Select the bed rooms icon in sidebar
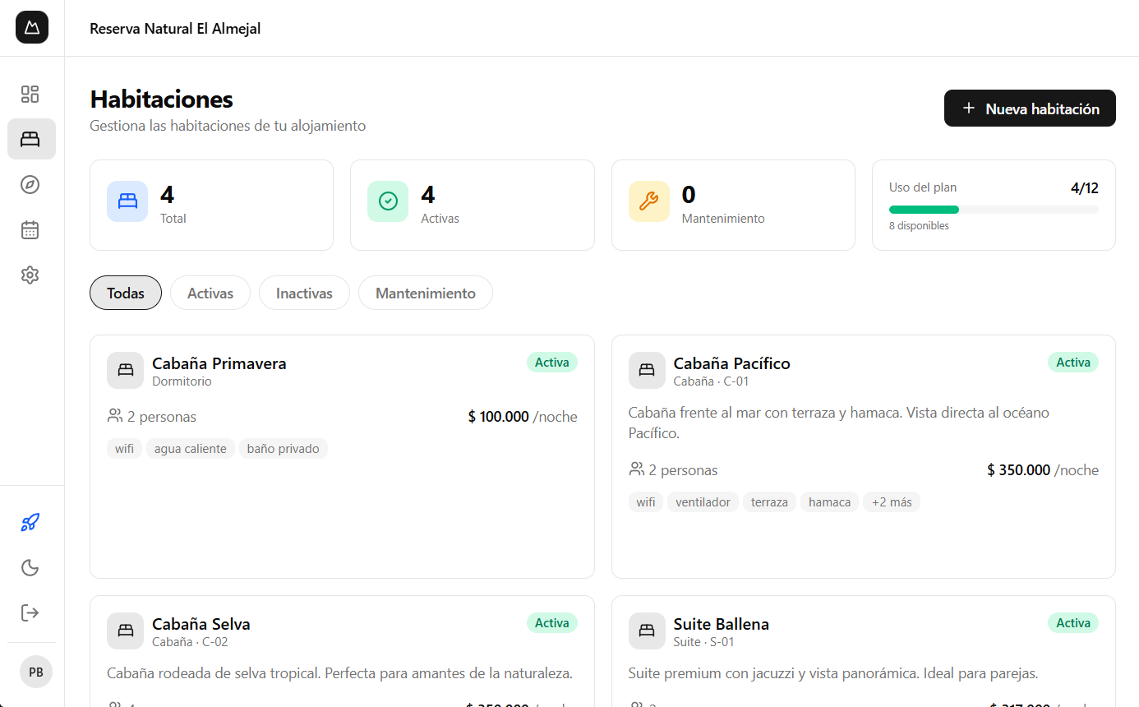1139x707 pixels. tap(30, 139)
